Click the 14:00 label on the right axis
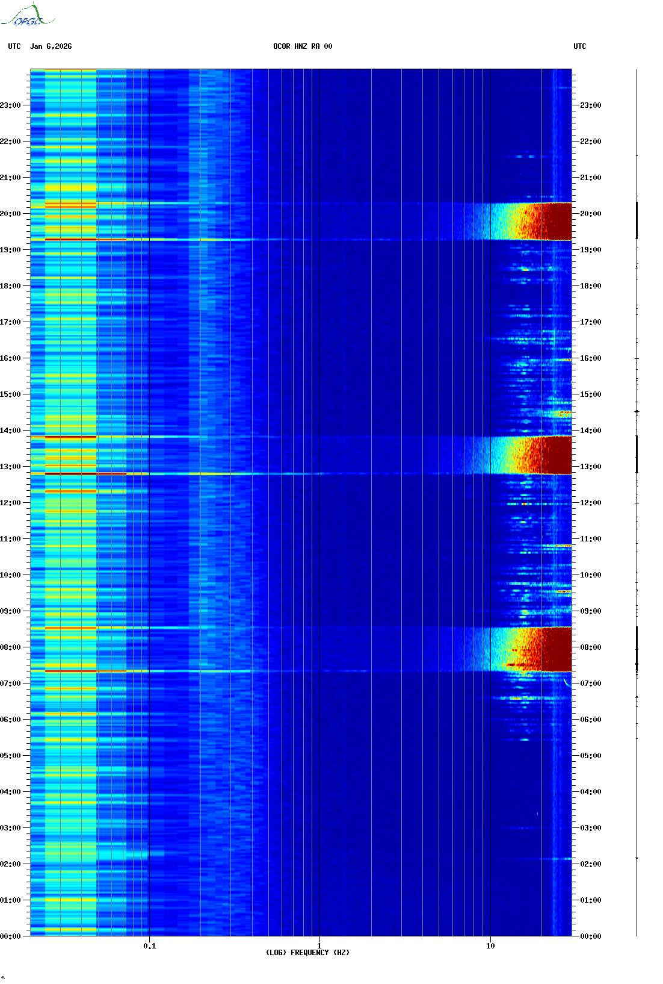Image resolution: width=663 pixels, height=984 pixels. click(590, 431)
